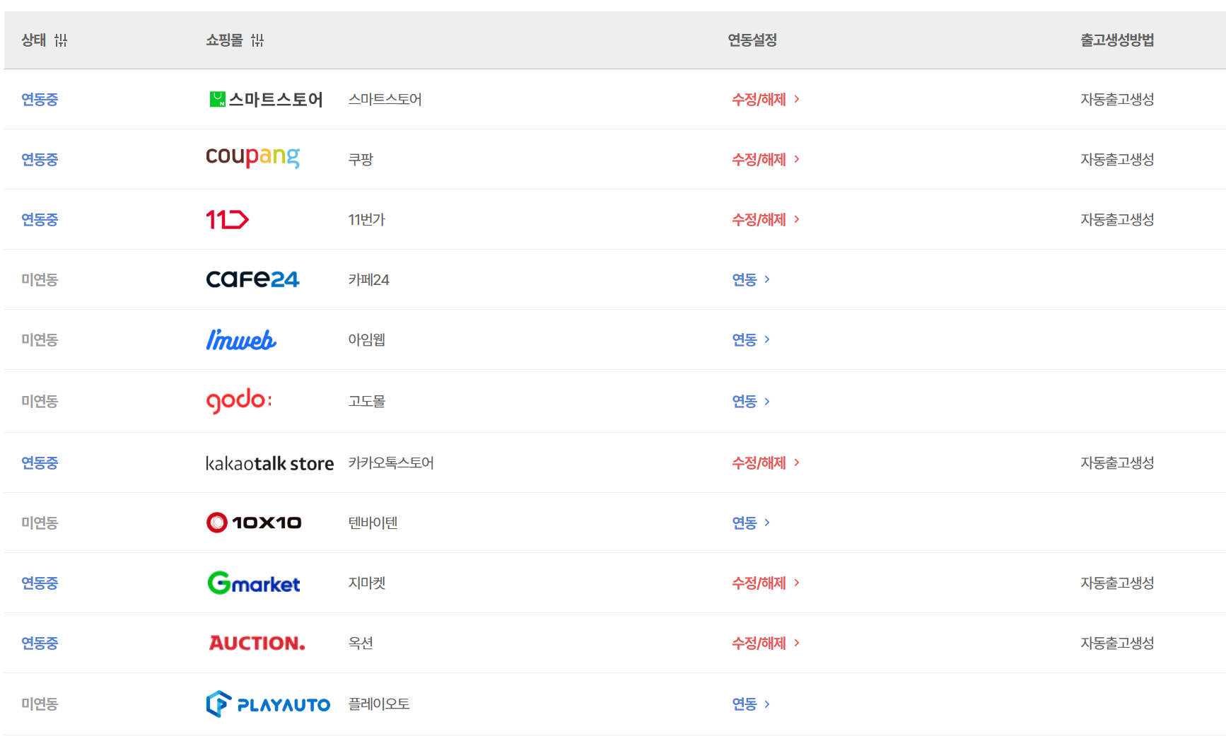The width and height of the screenshot is (1226, 751).
Task: Click the Playauto logo
Action: click(x=268, y=704)
